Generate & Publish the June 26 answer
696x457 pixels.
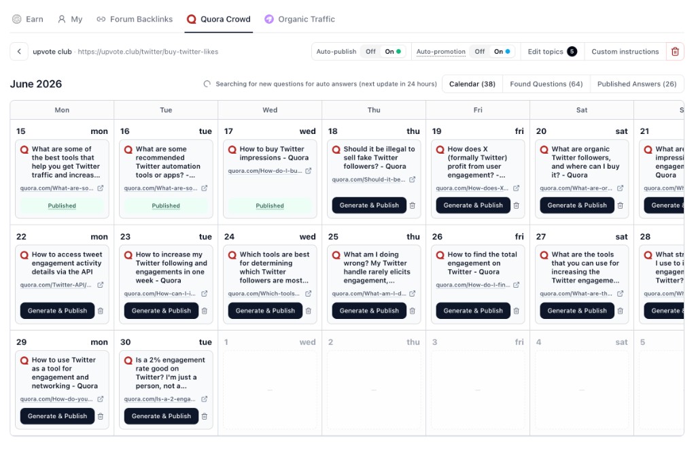(473, 311)
